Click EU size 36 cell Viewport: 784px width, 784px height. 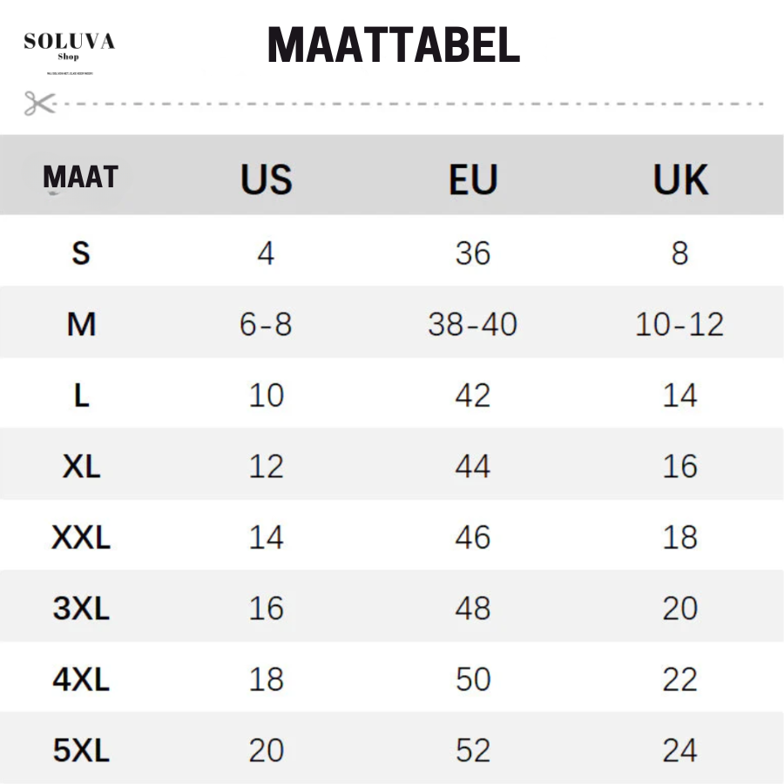pos(473,253)
